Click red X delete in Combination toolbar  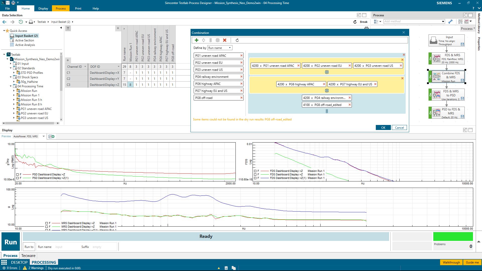tap(225, 40)
